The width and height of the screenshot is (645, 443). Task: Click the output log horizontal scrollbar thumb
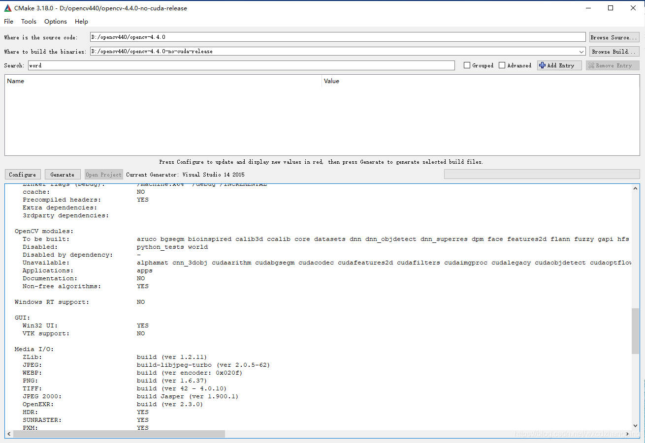(x=119, y=434)
